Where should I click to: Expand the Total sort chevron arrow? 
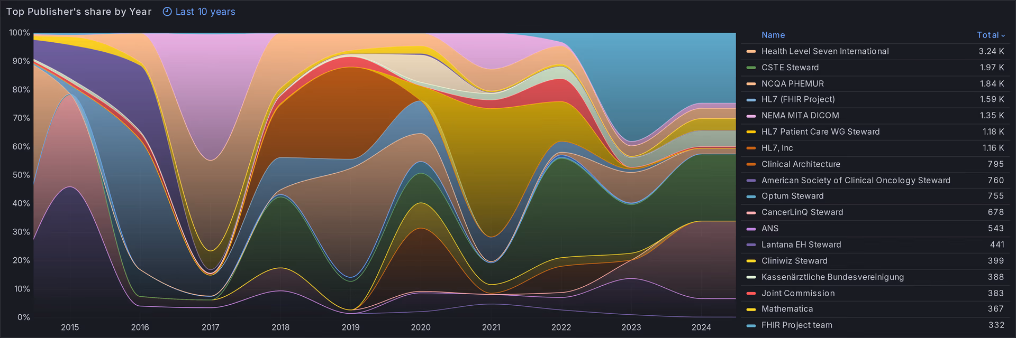[1003, 35]
